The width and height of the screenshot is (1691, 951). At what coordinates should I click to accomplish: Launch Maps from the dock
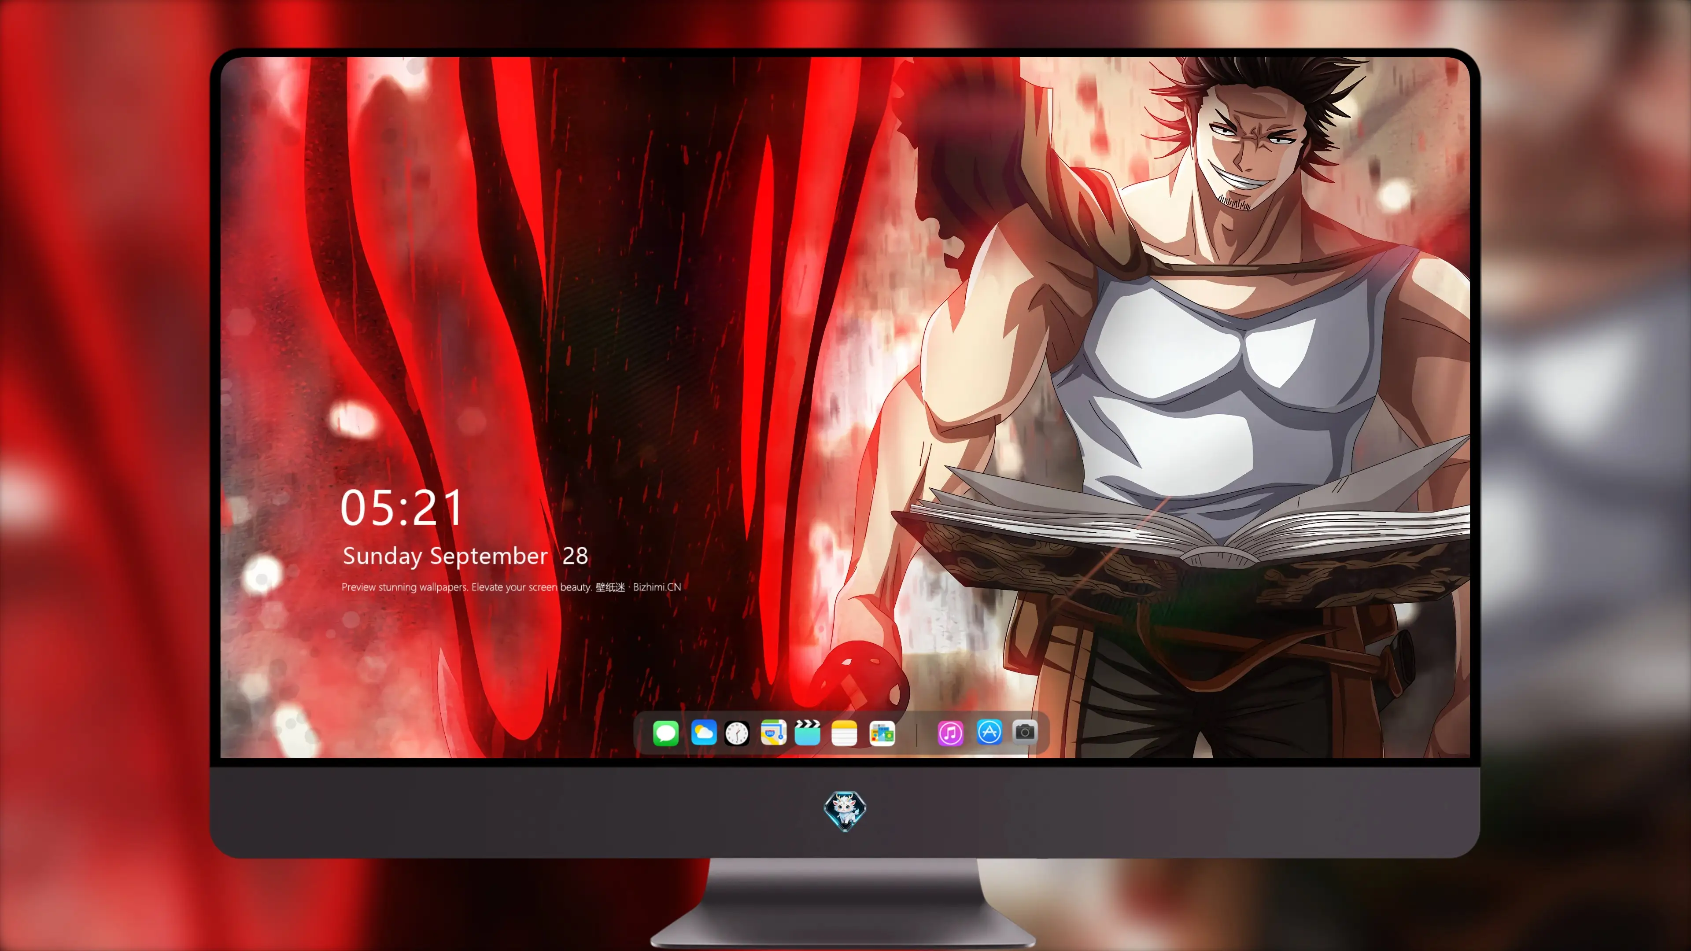[x=773, y=733]
